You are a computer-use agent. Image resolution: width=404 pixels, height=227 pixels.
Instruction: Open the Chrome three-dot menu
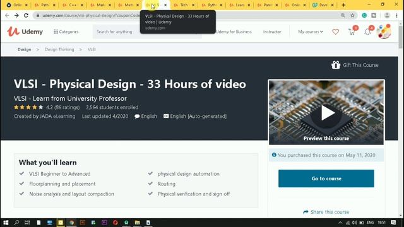[x=397, y=15]
